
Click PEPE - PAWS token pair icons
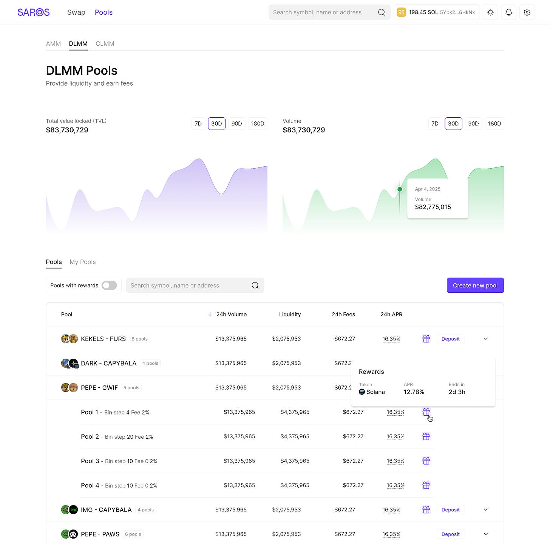click(x=70, y=534)
